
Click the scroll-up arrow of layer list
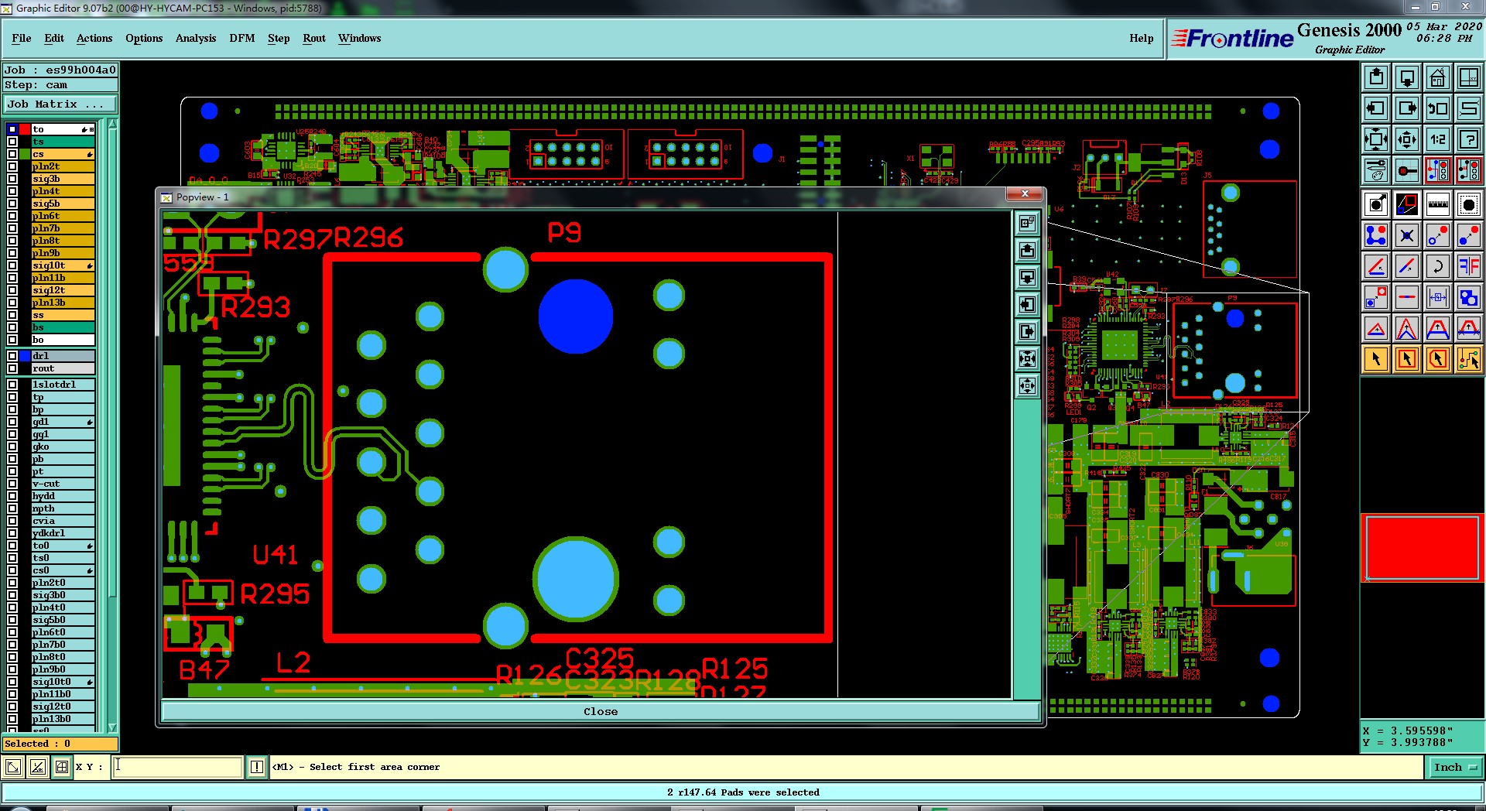click(x=112, y=124)
